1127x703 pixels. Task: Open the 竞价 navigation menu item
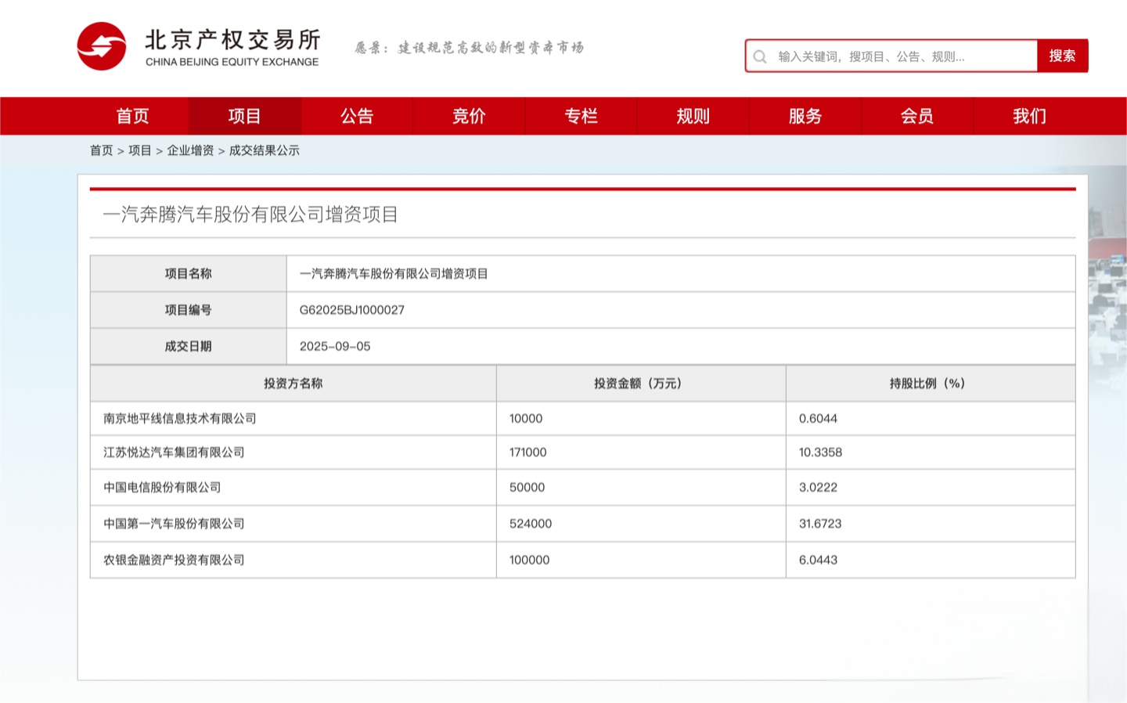click(469, 116)
